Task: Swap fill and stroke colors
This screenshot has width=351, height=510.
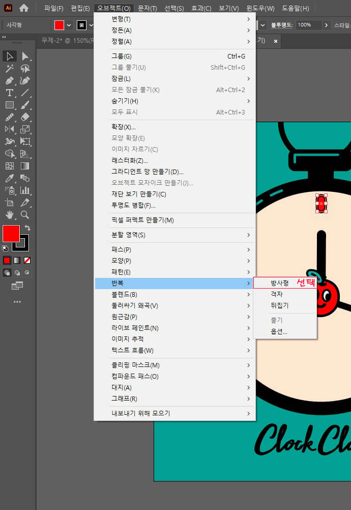Action: tap(27, 228)
